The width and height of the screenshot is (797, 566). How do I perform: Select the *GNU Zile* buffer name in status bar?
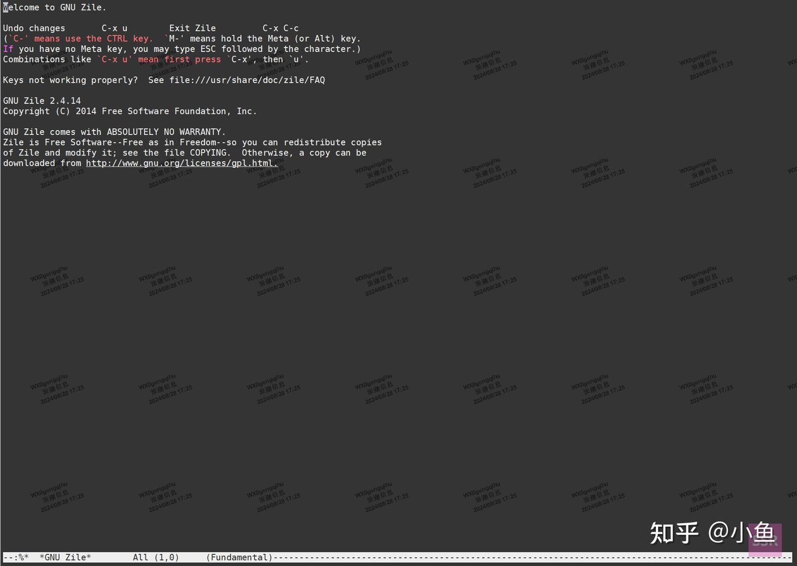pos(65,557)
